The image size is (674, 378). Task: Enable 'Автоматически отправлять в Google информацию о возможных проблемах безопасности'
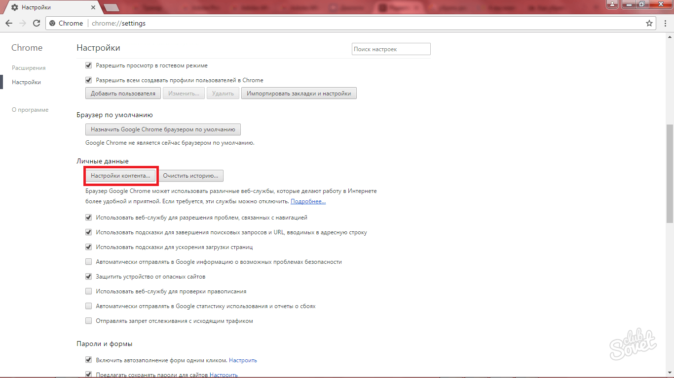(x=89, y=261)
